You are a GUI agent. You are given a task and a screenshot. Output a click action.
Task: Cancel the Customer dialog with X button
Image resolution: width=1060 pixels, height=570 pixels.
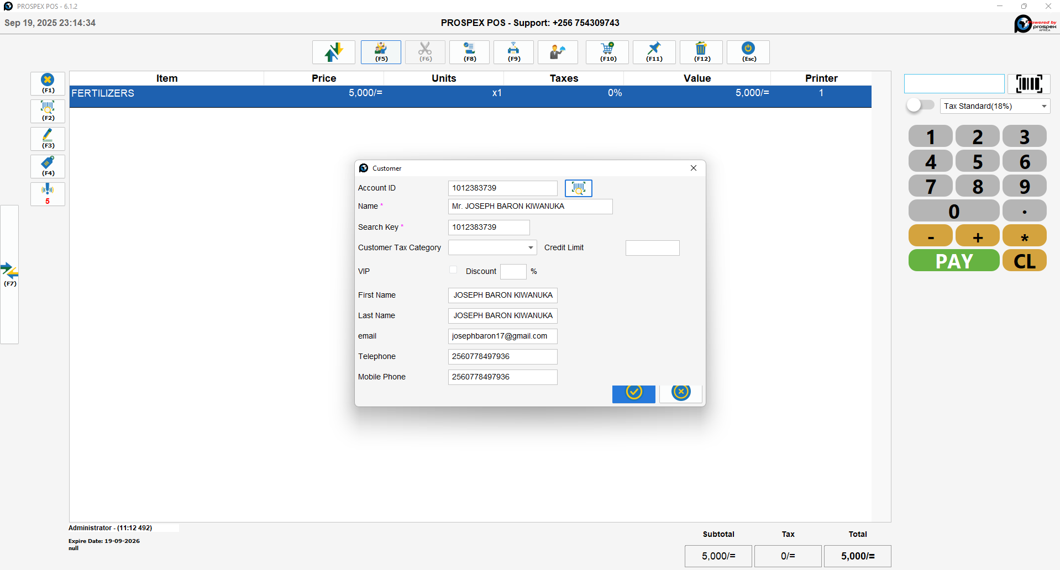point(681,393)
